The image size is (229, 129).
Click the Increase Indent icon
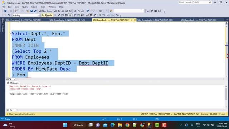112,15
